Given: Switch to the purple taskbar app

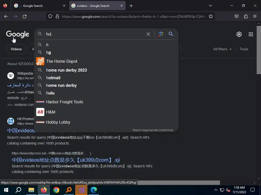Looking at the screenshot, I should tap(81, 190).
